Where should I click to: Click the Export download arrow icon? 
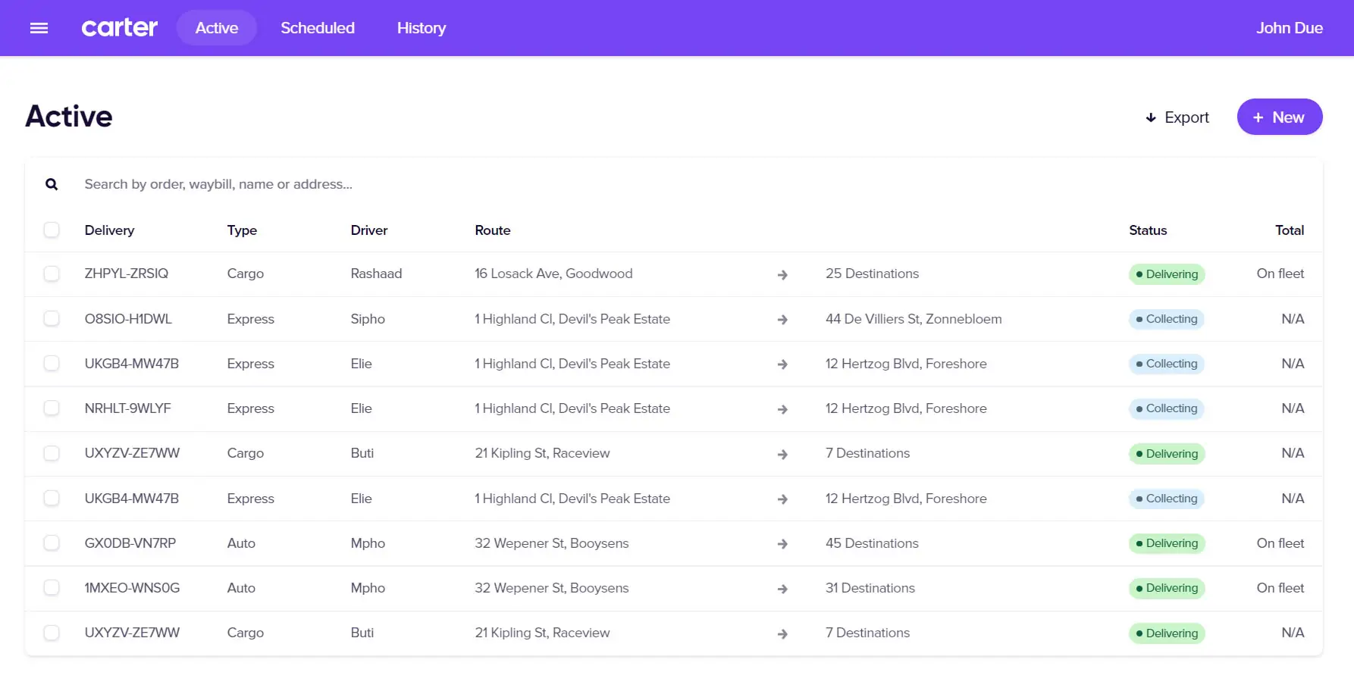(x=1151, y=117)
